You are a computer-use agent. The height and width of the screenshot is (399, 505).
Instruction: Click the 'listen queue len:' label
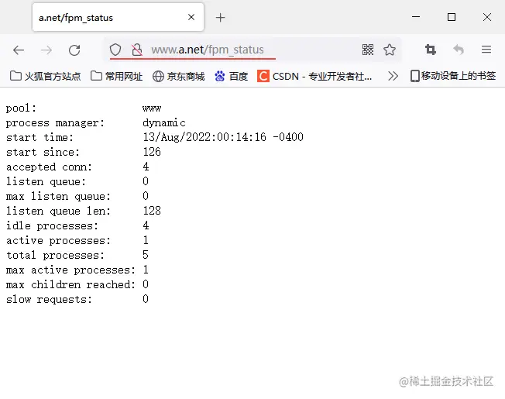[58, 211]
